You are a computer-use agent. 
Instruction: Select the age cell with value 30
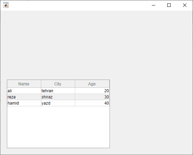tap(92, 97)
